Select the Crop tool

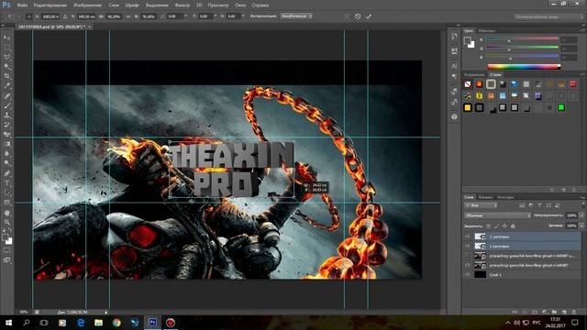[6, 76]
